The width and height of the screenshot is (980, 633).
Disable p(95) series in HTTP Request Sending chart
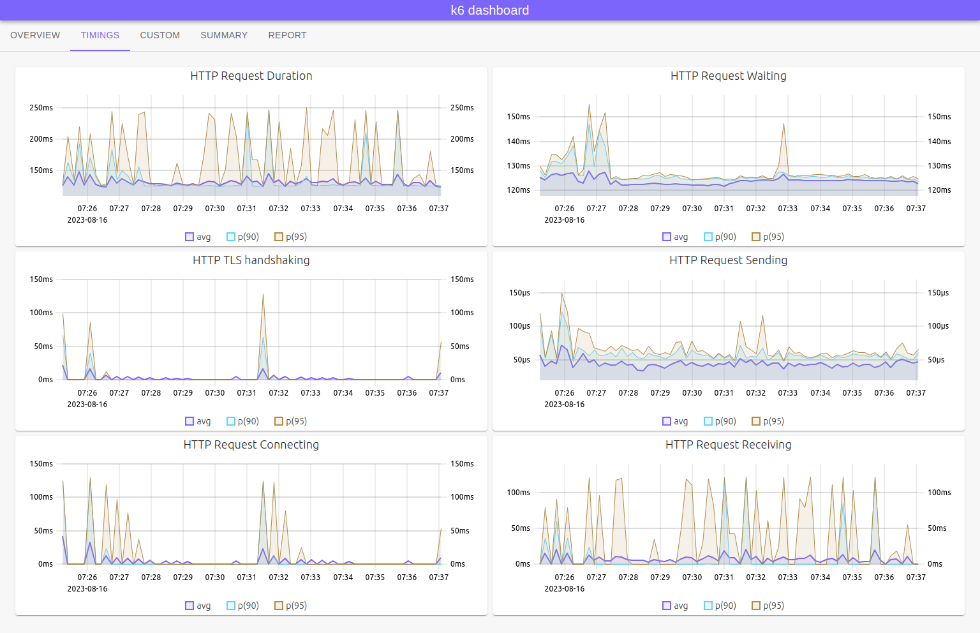tap(768, 421)
